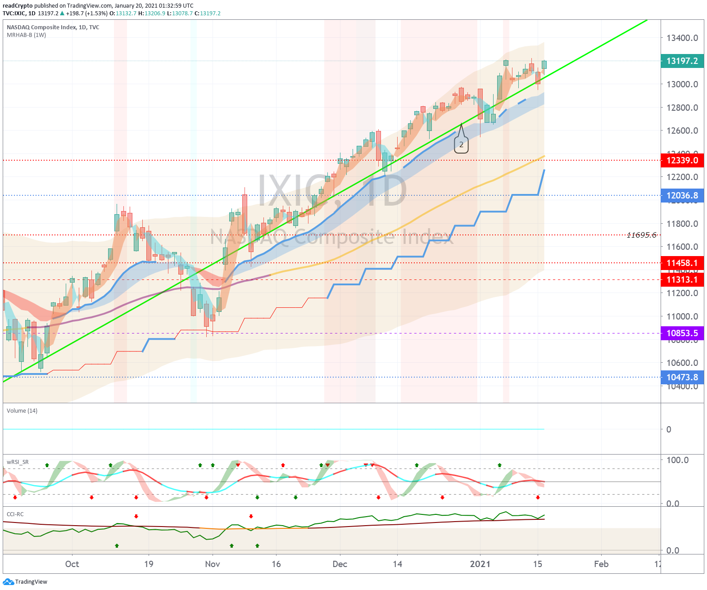This screenshot has height=590, width=707.
Task: Select the MRHAB-B (1W) indicator label
Action: (26, 35)
